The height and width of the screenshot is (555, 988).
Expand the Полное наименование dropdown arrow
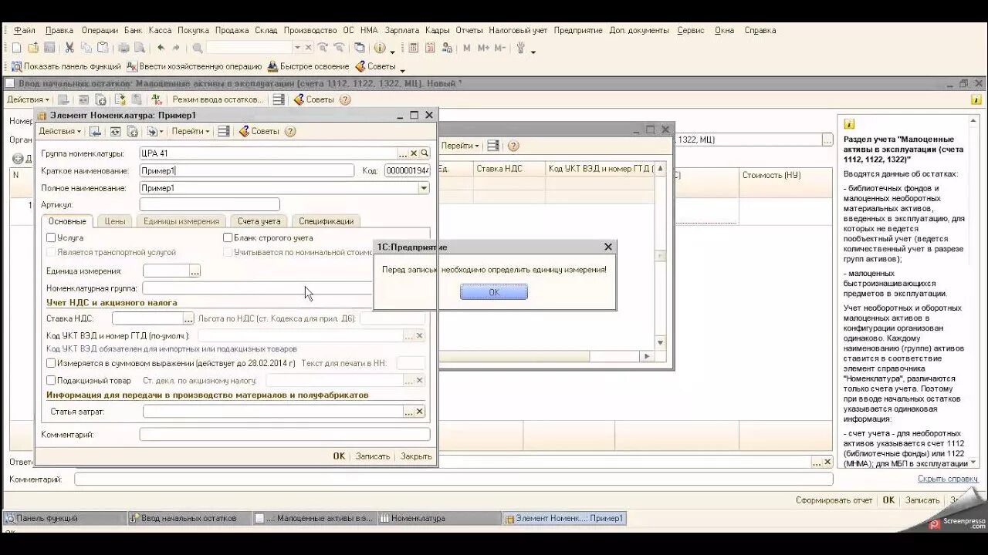pyautogui.click(x=423, y=188)
